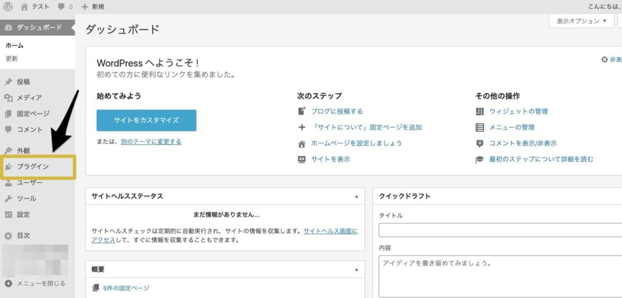Focus the 内容 draft text area
The width and height of the screenshot is (622, 298).
501,276
